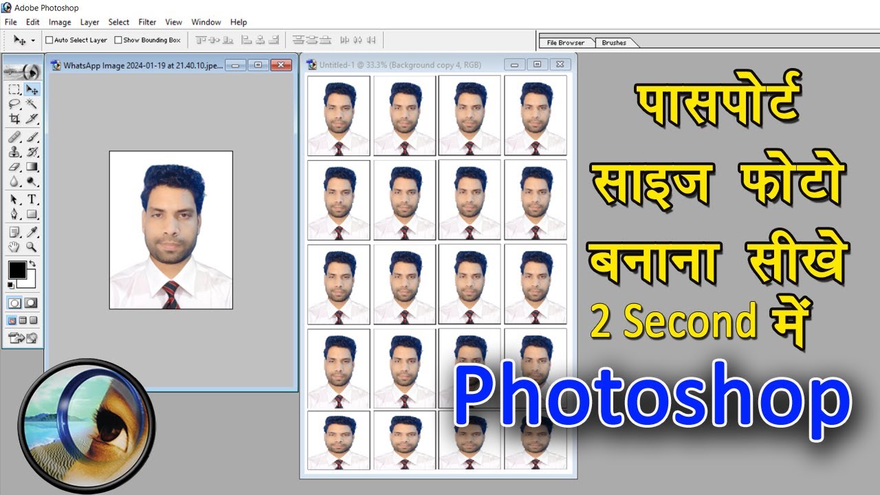Viewport: 880px width, 495px height.
Task: Select the Pen tool
Action: (14, 214)
